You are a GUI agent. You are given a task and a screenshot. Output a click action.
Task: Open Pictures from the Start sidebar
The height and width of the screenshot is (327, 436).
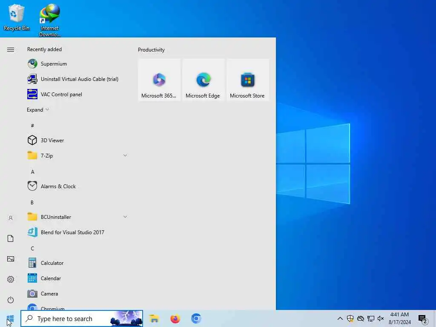point(11,259)
